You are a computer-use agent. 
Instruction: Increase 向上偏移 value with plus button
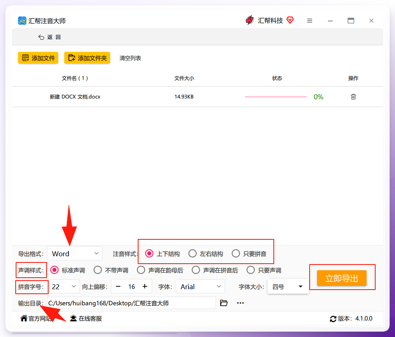[x=145, y=286]
